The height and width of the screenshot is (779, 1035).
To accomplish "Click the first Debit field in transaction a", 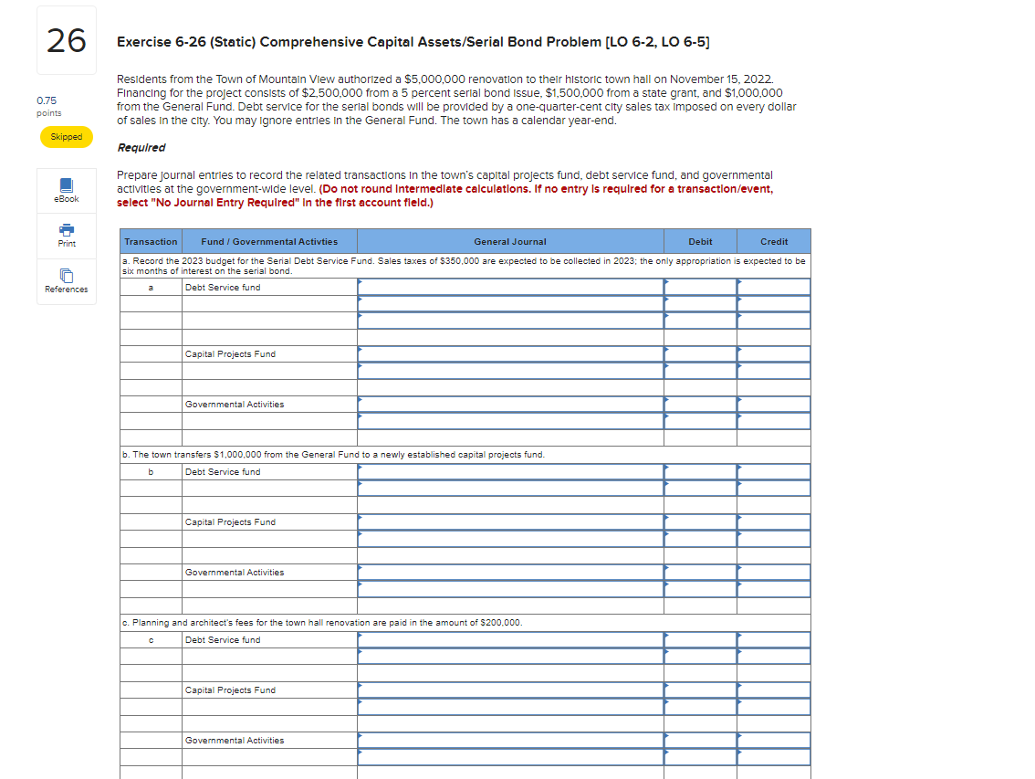I will (x=698, y=288).
